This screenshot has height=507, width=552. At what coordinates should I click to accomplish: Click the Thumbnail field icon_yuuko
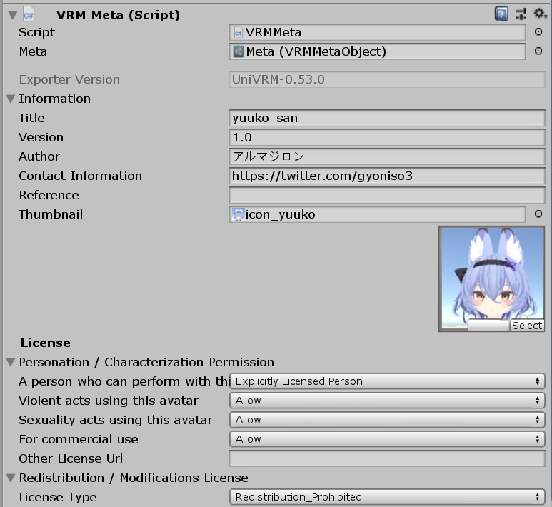[377, 214]
